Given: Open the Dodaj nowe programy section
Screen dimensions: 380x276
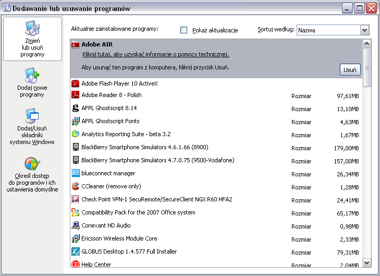Looking at the screenshot, I should click(32, 83).
